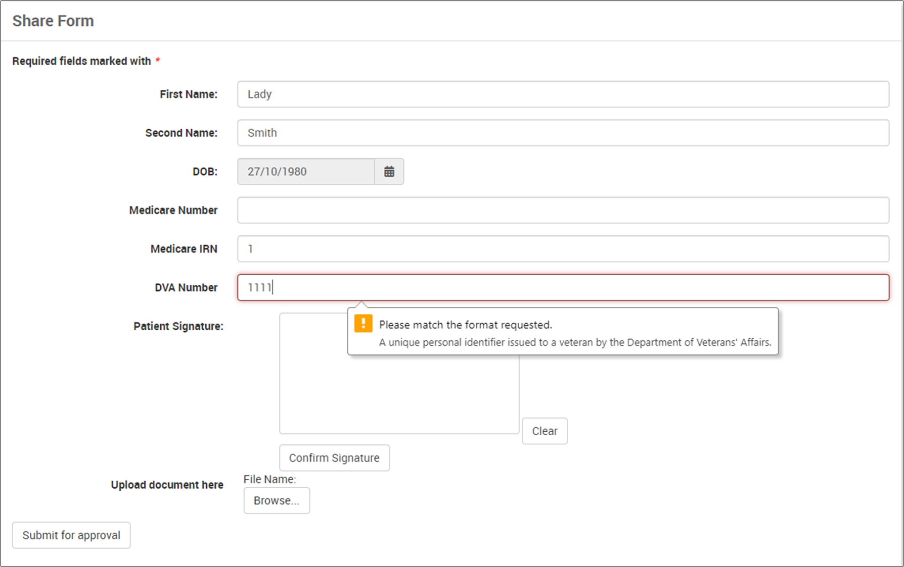The image size is (904, 567).
Task: Click the empty Medicare Number field
Action: pyautogui.click(x=563, y=210)
